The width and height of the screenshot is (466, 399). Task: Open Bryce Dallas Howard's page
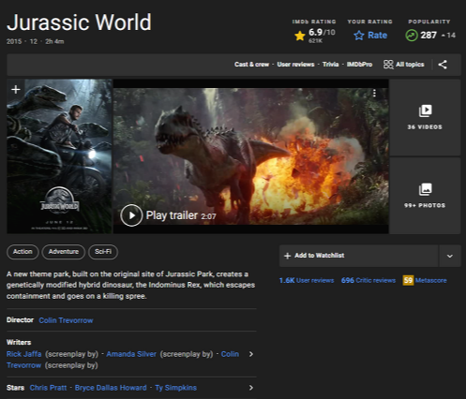pos(111,388)
